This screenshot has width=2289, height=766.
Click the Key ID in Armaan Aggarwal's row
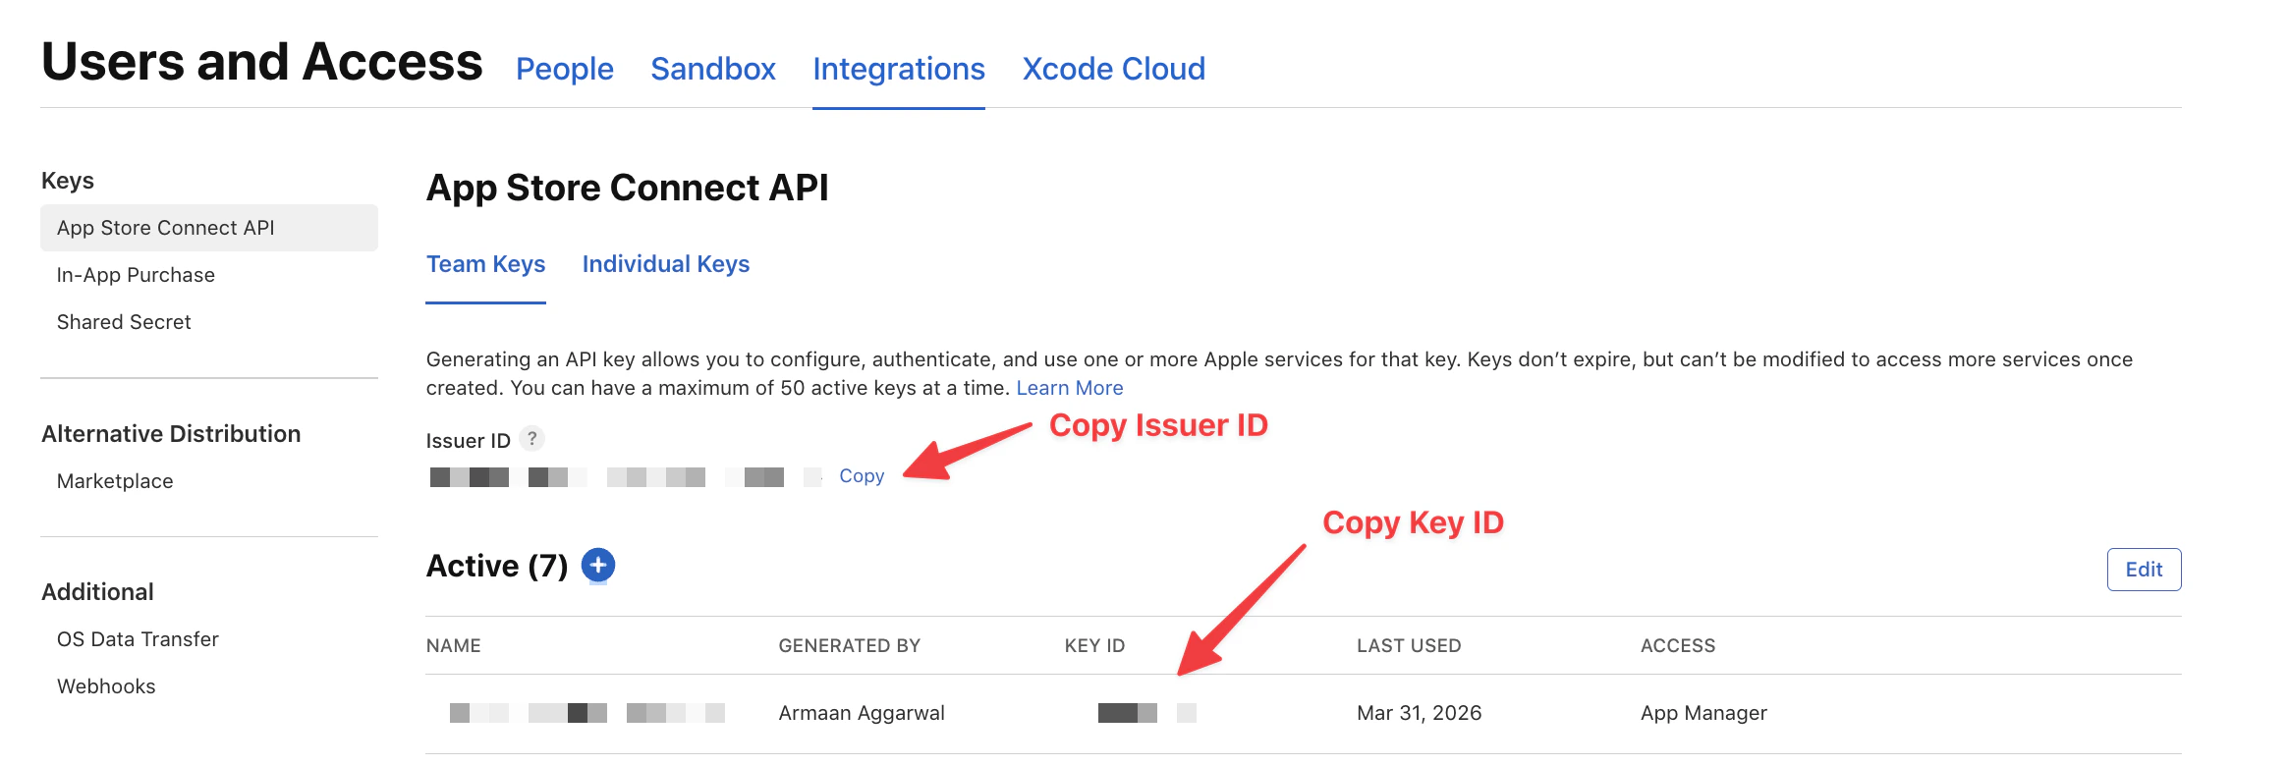click(1130, 712)
